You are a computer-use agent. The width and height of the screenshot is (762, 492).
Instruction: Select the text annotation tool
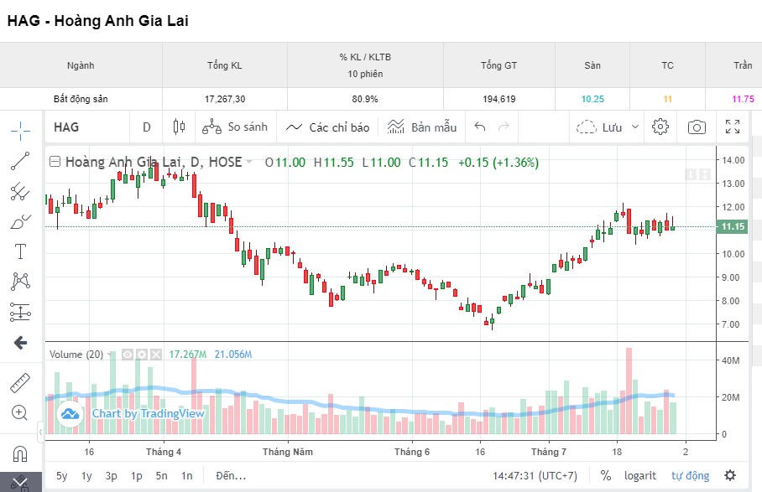click(x=20, y=251)
